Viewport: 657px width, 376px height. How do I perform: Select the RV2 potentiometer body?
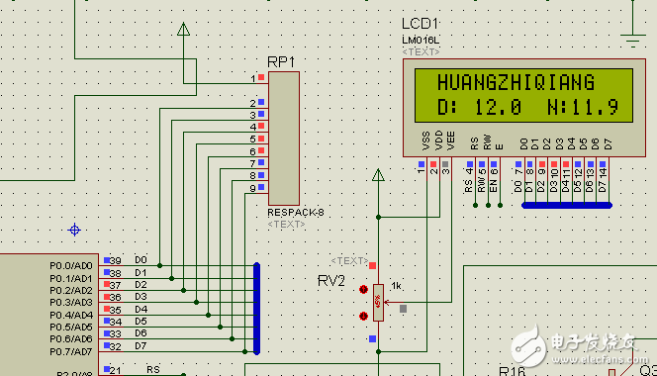[378, 302]
